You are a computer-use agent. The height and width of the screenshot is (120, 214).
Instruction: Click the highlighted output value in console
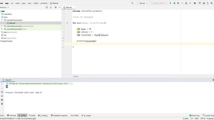click(x=7, y=87)
